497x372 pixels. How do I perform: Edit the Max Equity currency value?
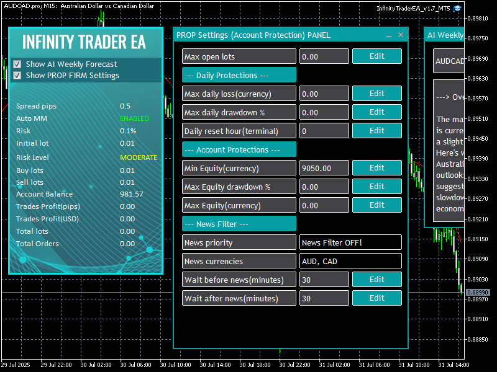[376, 205]
